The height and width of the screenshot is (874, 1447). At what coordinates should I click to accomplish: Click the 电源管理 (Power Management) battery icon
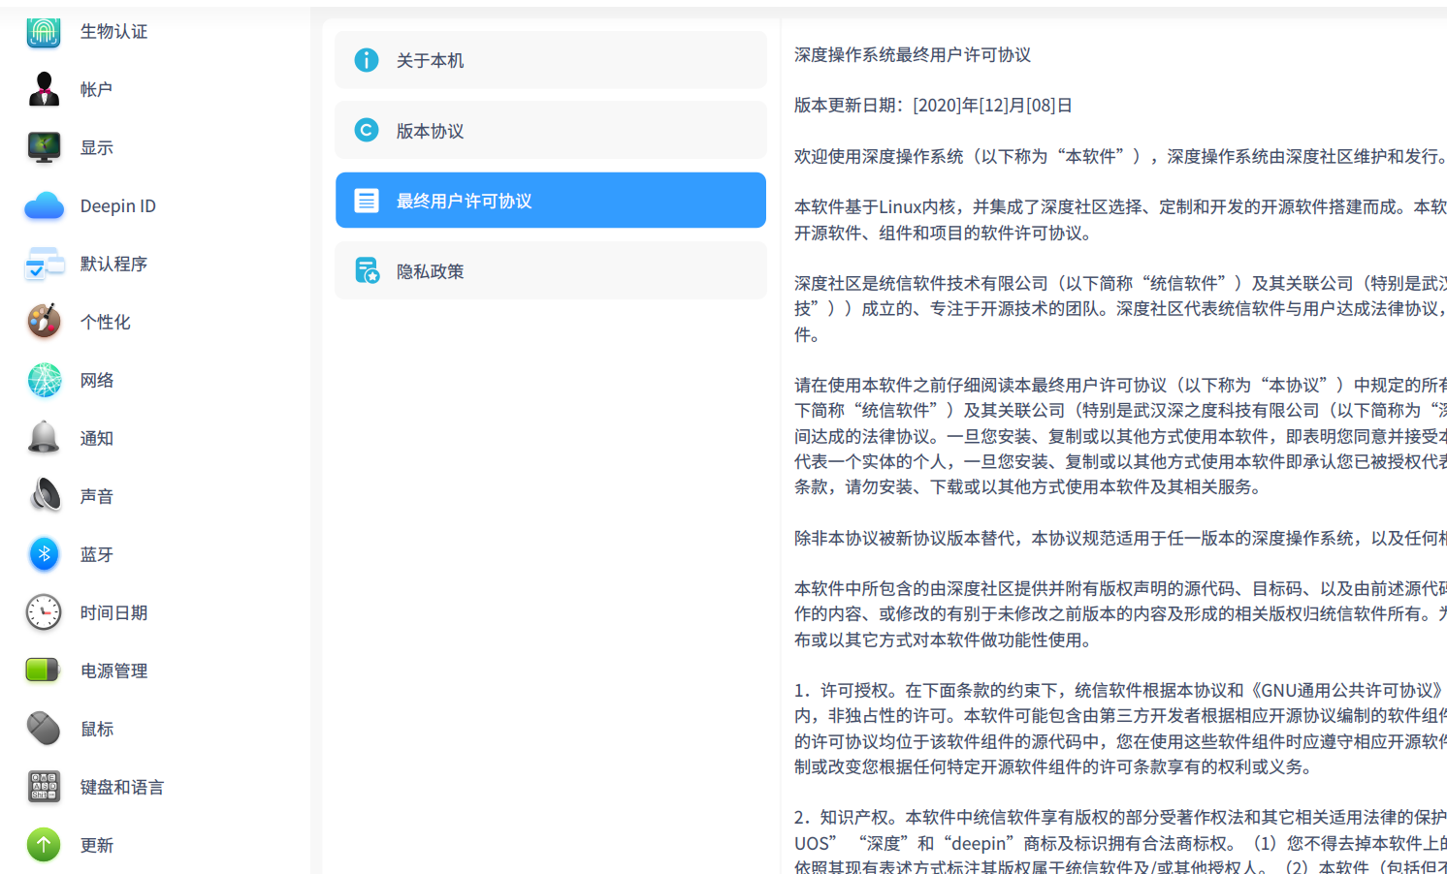44,670
